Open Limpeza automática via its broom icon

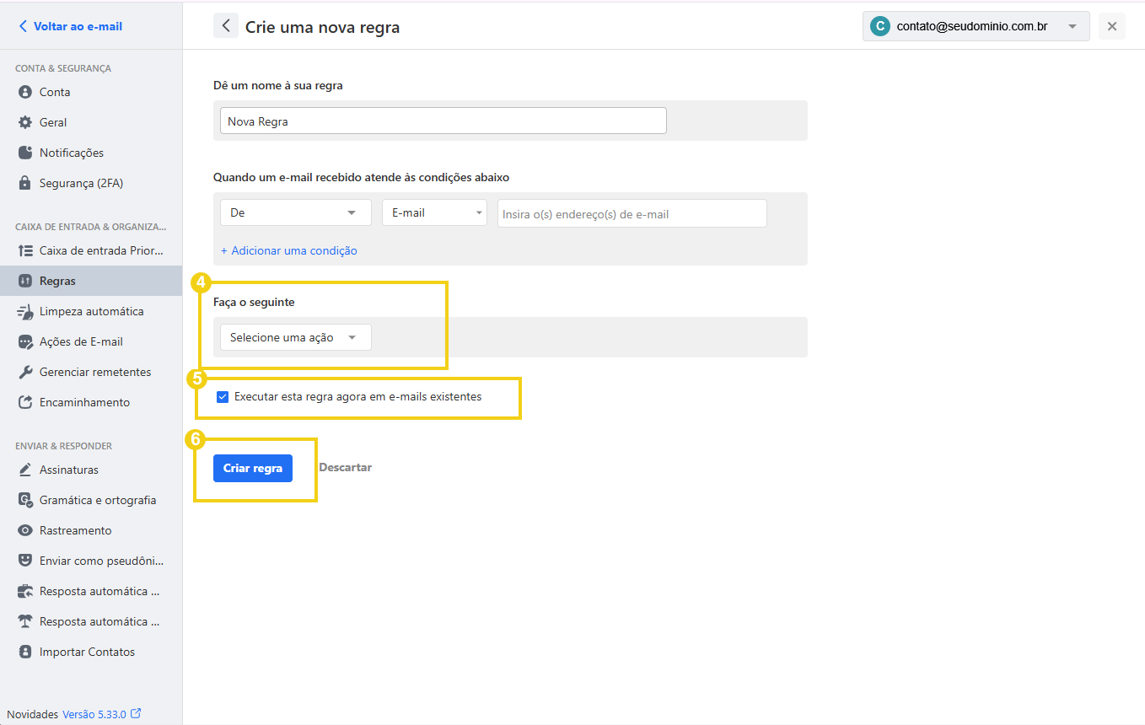tap(24, 310)
